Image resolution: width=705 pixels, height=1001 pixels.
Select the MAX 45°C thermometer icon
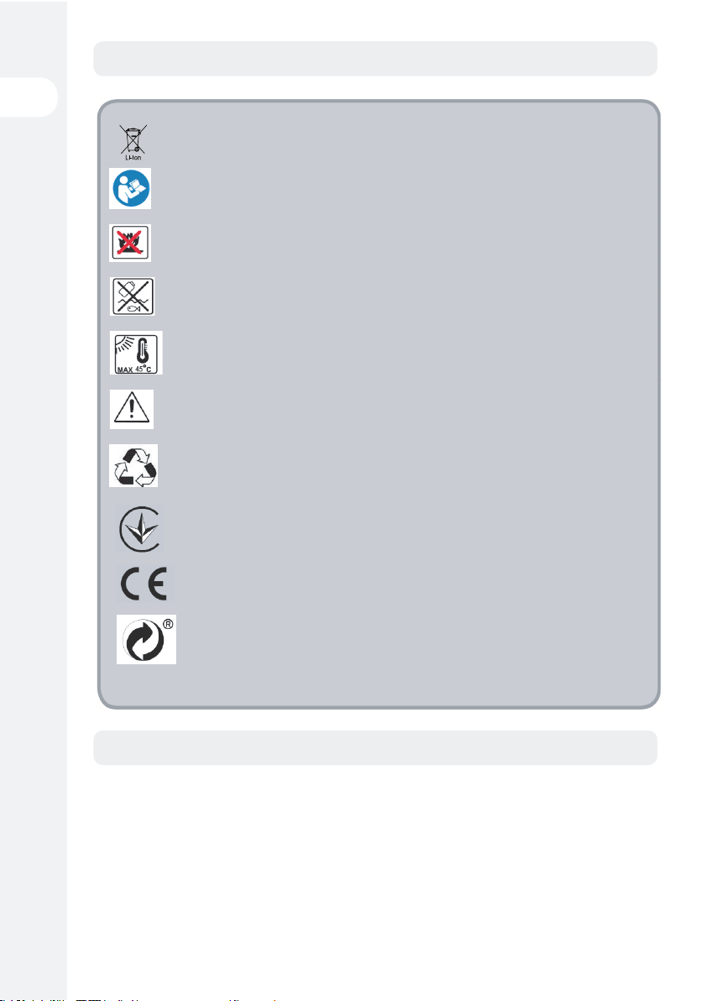pyautogui.click(x=136, y=353)
